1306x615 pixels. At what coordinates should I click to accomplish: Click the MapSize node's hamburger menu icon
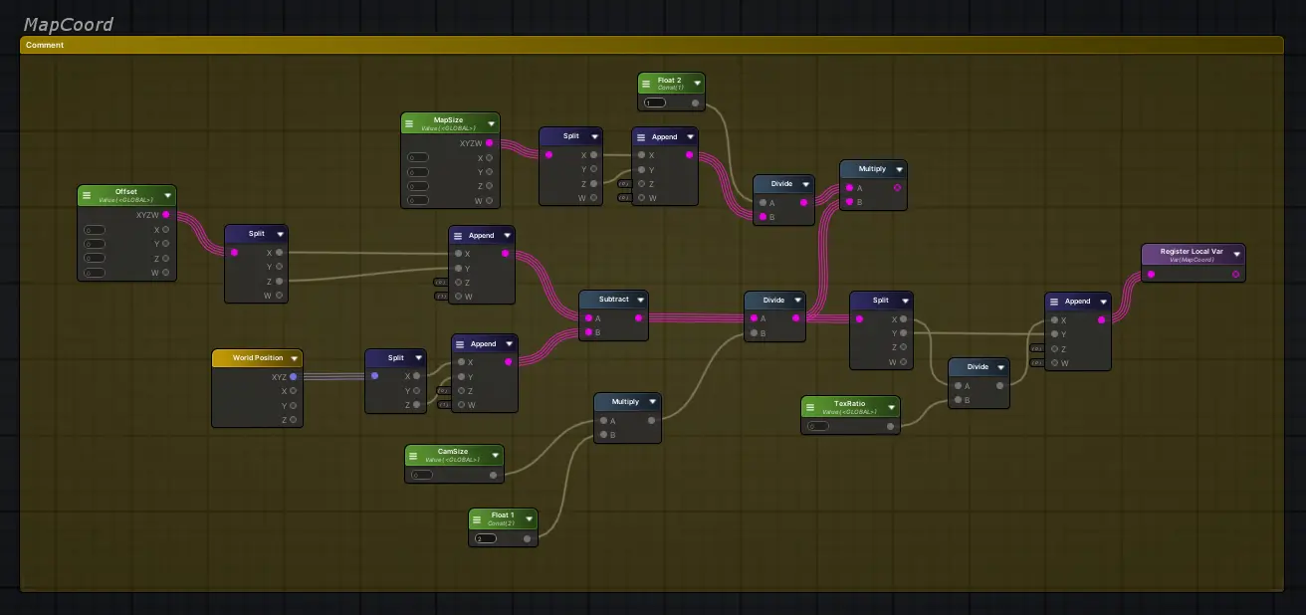click(410, 123)
